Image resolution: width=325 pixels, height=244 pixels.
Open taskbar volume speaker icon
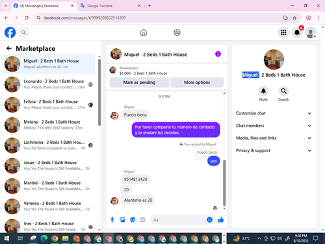pyautogui.click(x=279, y=239)
